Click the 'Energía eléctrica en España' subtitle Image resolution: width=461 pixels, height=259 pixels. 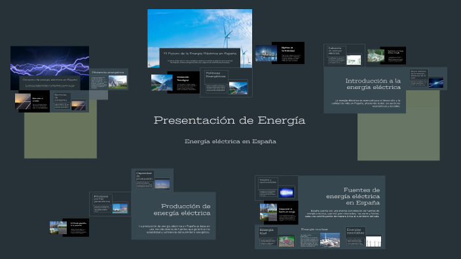point(230,141)
